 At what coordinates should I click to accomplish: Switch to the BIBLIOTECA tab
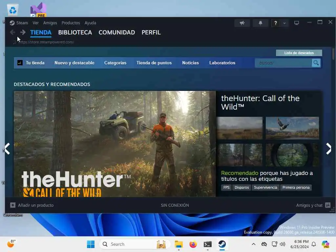[75, 32]
